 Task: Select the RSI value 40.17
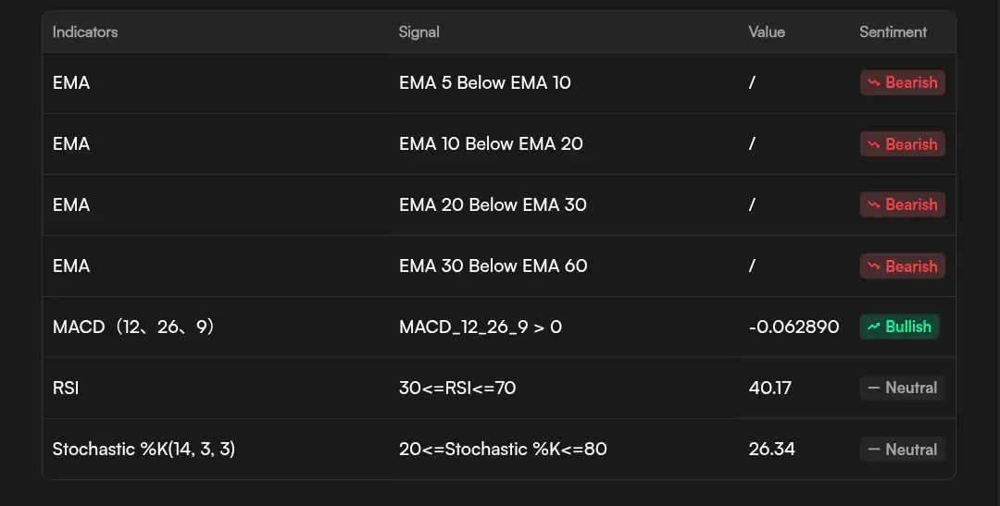(770, 388)
